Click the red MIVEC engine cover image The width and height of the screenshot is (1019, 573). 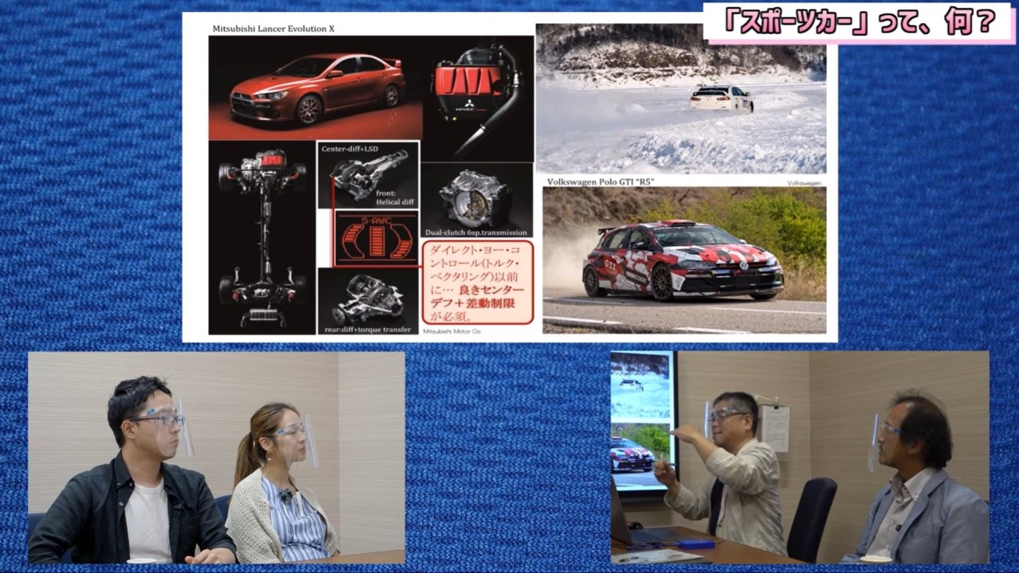point(478,97)
